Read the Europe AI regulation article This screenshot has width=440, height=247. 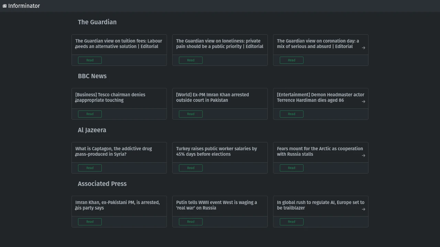click(291, 222)
